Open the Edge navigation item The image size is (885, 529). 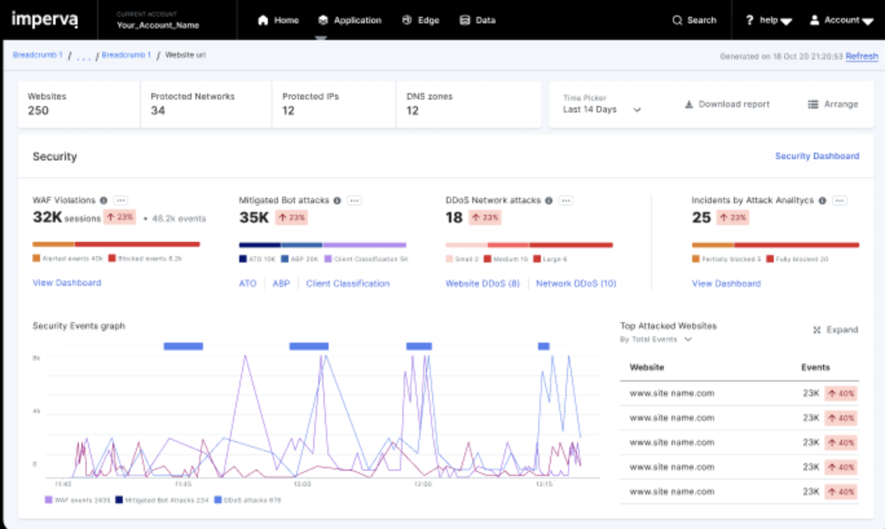(421, 20)
